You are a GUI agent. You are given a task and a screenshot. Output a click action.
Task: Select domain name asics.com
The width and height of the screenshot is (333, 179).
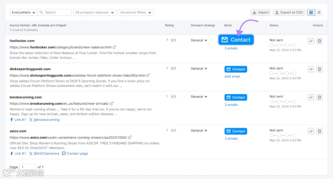[x=18, y=131]
